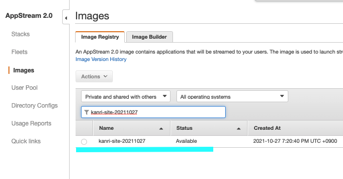Image resolution: width=343 pixels, height=179 pixels.
Task: Switch to Image Builder tab
Action: pyautogui.click(x=150, y=37)
